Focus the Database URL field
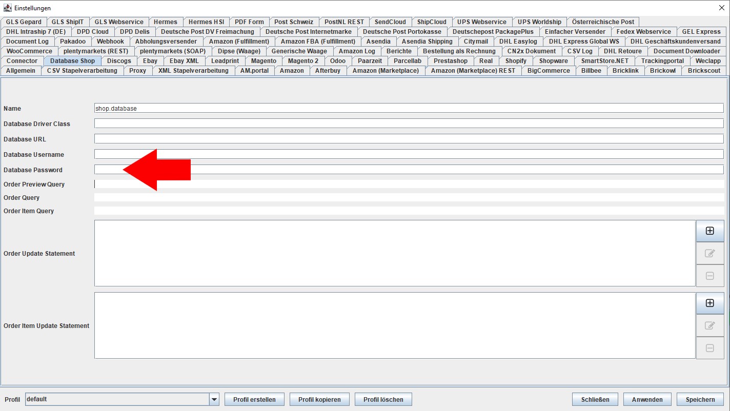Screen dimensions: 730x411 tap(409, 139)
